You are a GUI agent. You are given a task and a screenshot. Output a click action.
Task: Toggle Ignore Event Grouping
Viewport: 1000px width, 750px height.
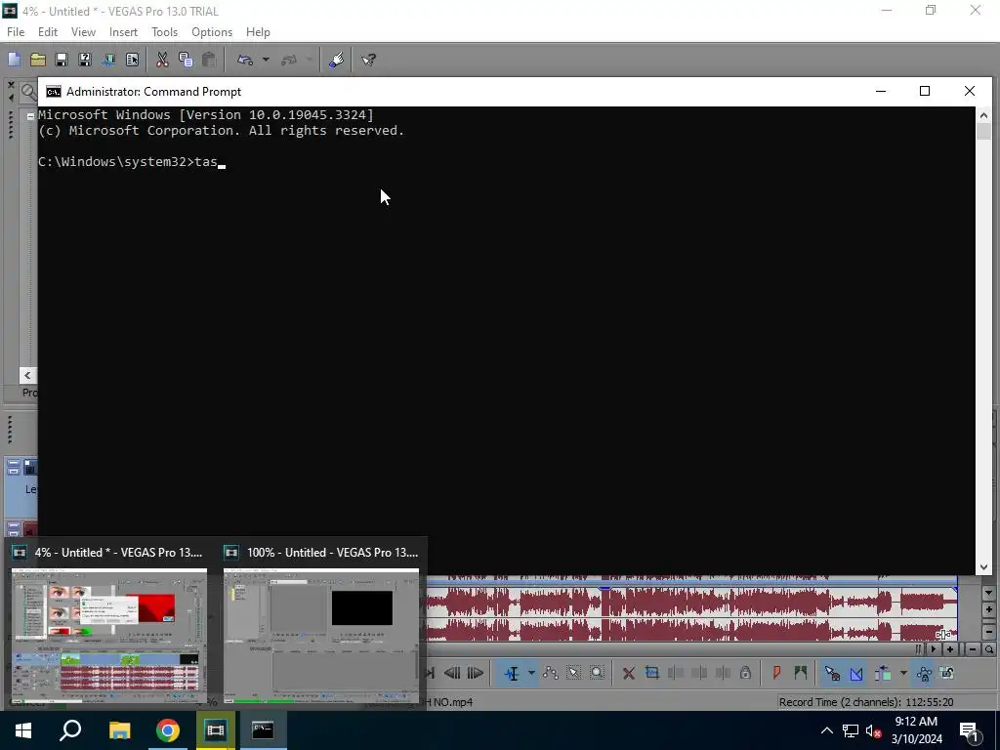click(x=947, y=673)
